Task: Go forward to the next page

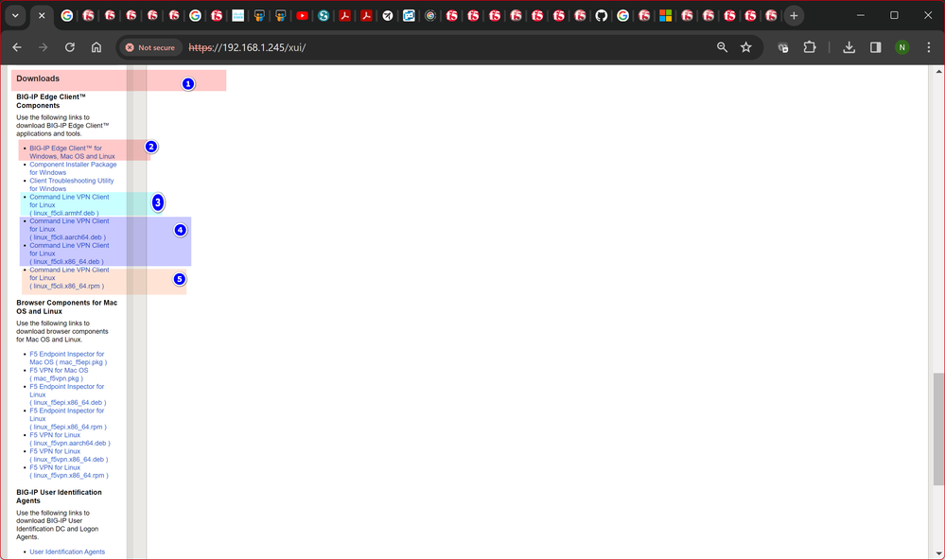Action: coord(43,47)
